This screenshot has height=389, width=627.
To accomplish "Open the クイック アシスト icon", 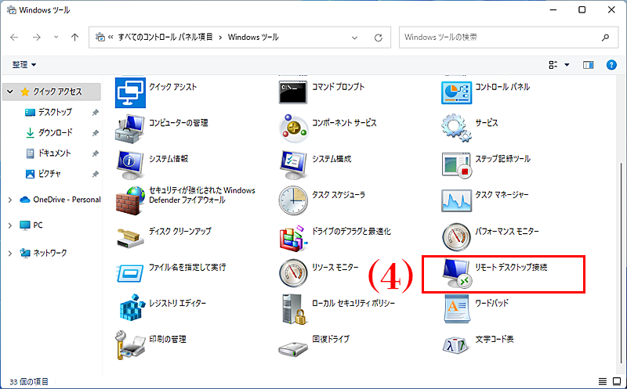I will [130, 92].
